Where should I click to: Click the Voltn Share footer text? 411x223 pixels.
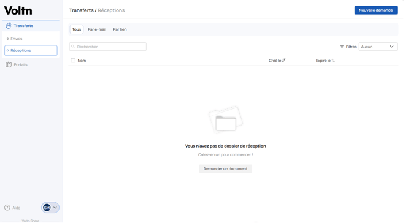pos(31,221)
